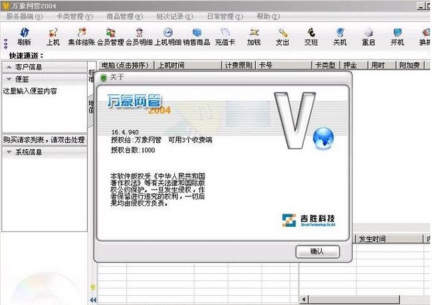
Task: Click the green icon in 关于 title
Action: tap(104, 78)
